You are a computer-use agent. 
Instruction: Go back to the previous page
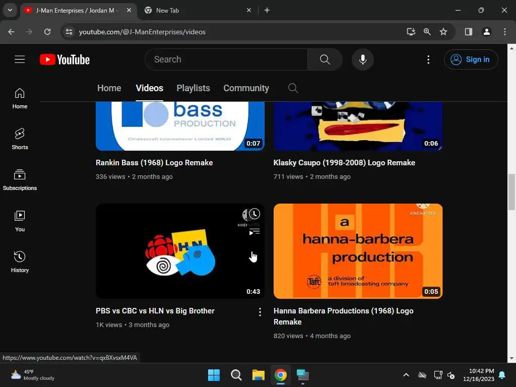(11, 32)
